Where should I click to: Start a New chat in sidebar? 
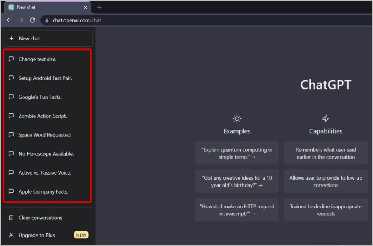(48, 38)
